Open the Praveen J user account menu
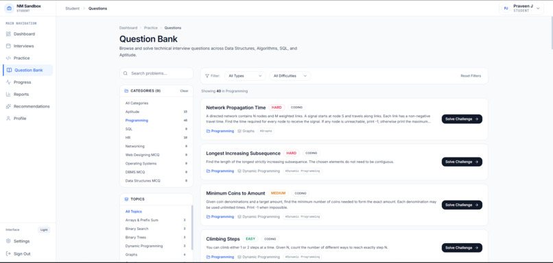The width and height of the screenshot is (553, 263). coord(521,8)
